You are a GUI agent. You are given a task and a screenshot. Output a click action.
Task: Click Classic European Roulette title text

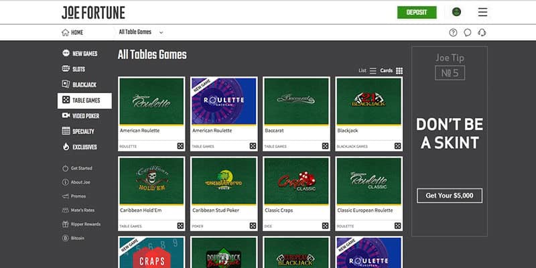click(x=364, y=210)
